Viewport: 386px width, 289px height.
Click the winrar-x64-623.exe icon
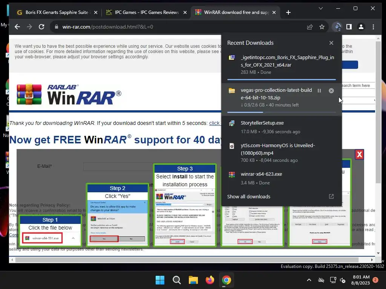coord(232,175)
